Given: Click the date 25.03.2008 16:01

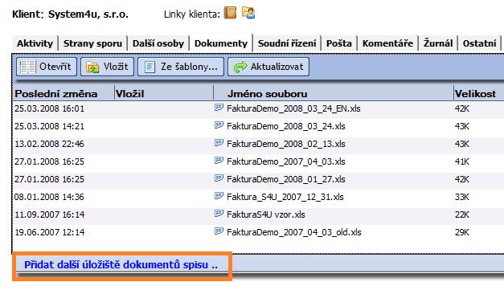Looking at the screenshot, I should click(49, 108).
